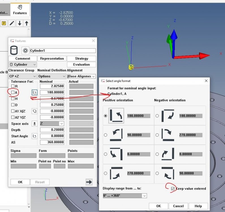Click the move down arrow icon
The width and height of the screenshot is (225, 212).
pos(20,23)
